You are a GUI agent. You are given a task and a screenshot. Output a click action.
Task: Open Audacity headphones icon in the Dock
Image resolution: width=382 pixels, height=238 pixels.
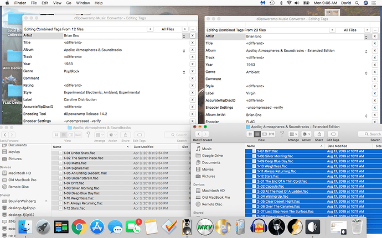click(259, 227)
